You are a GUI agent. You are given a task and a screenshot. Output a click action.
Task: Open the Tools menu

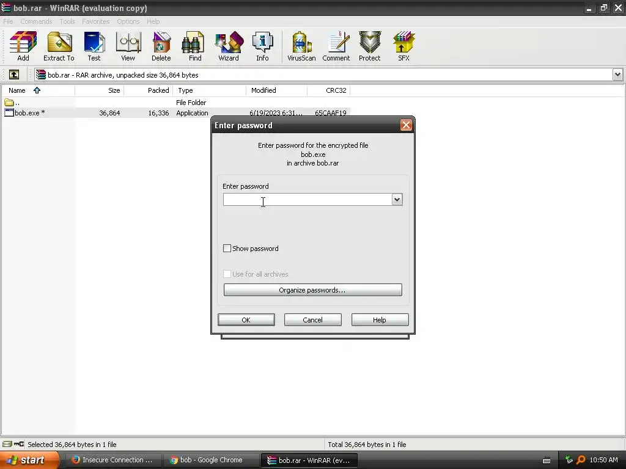pos(67,21)
